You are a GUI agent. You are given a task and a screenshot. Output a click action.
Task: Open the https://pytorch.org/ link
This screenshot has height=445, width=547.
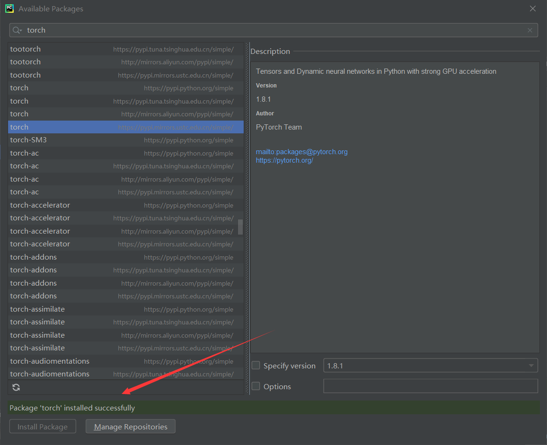click(284, 160)
